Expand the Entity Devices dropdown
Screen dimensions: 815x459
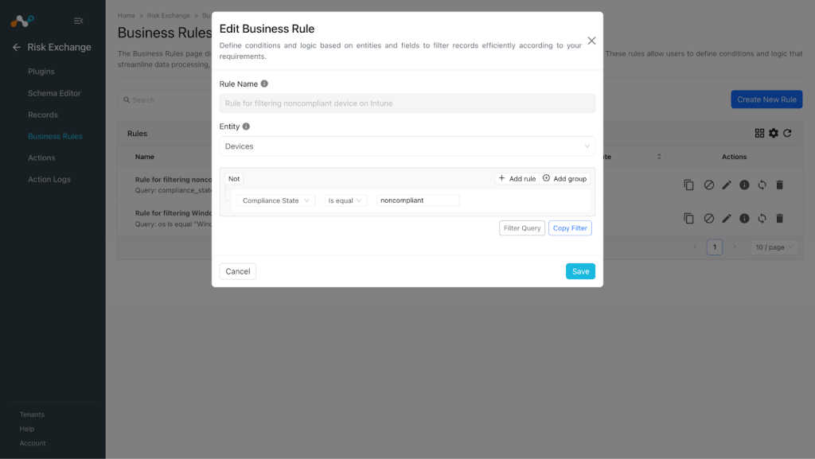[407, 146]
